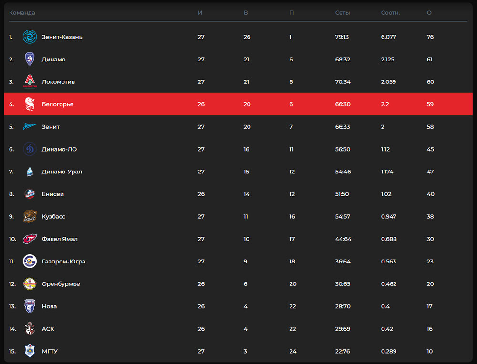
Task: Click the Динамо-ЛО team logo
Action: pos(30,149)
